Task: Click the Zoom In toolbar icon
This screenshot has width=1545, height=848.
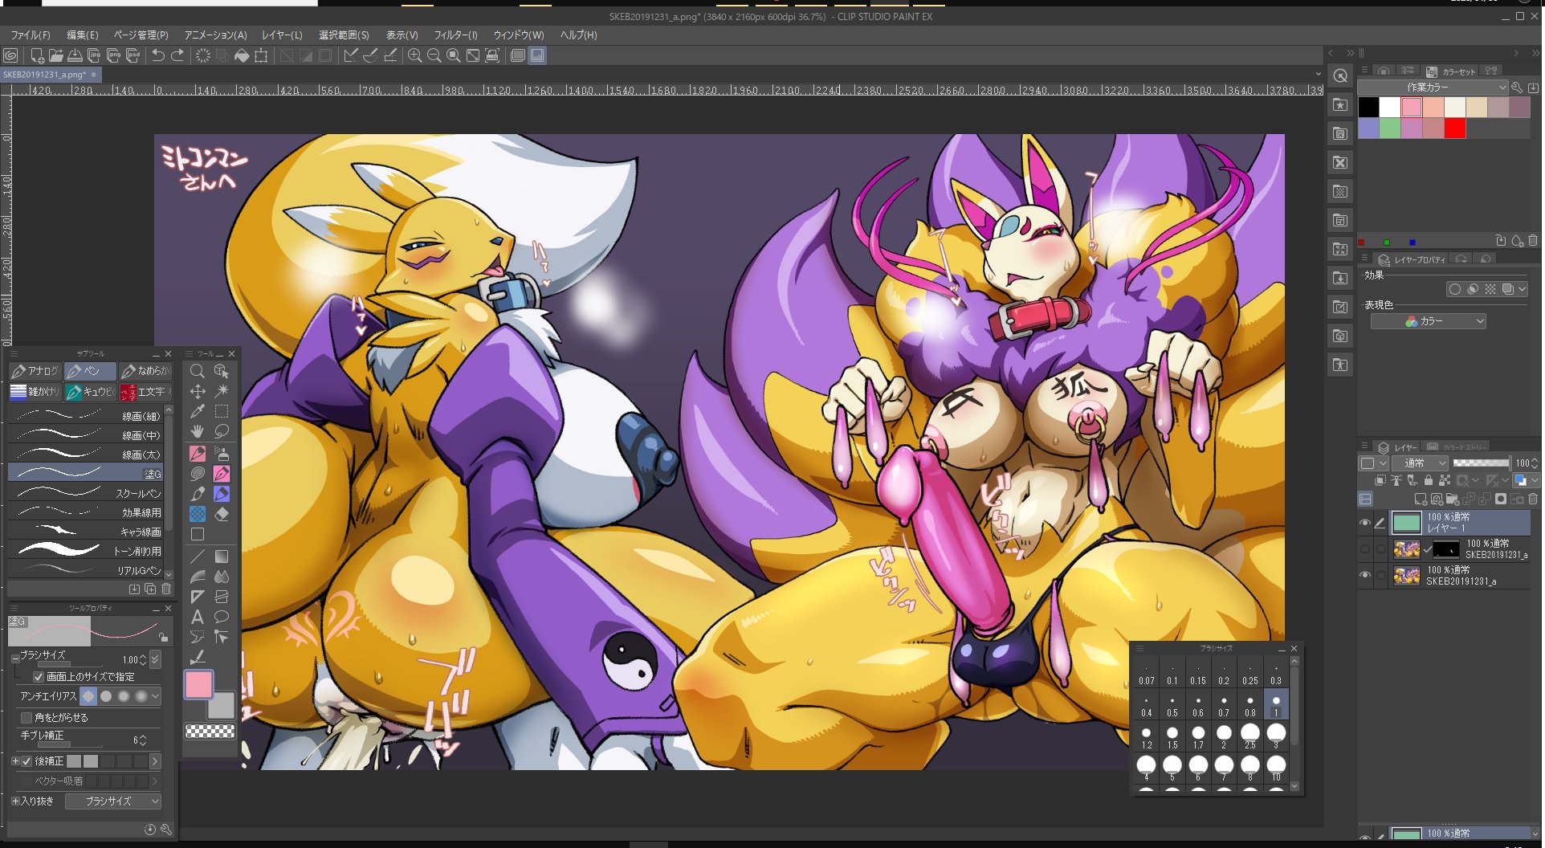Action: click(414, 55)
